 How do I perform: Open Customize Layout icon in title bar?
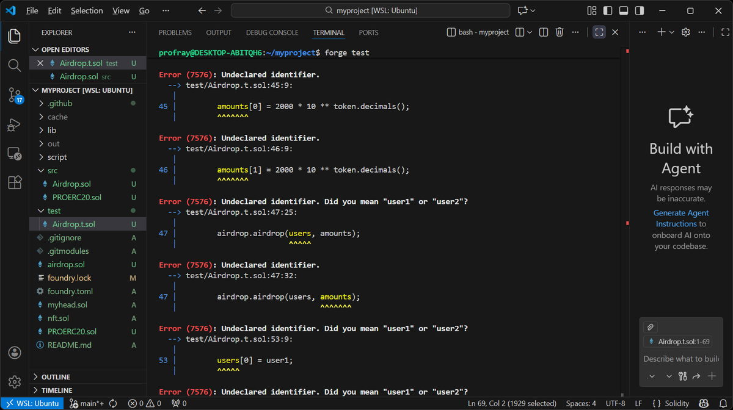(591, 10)
